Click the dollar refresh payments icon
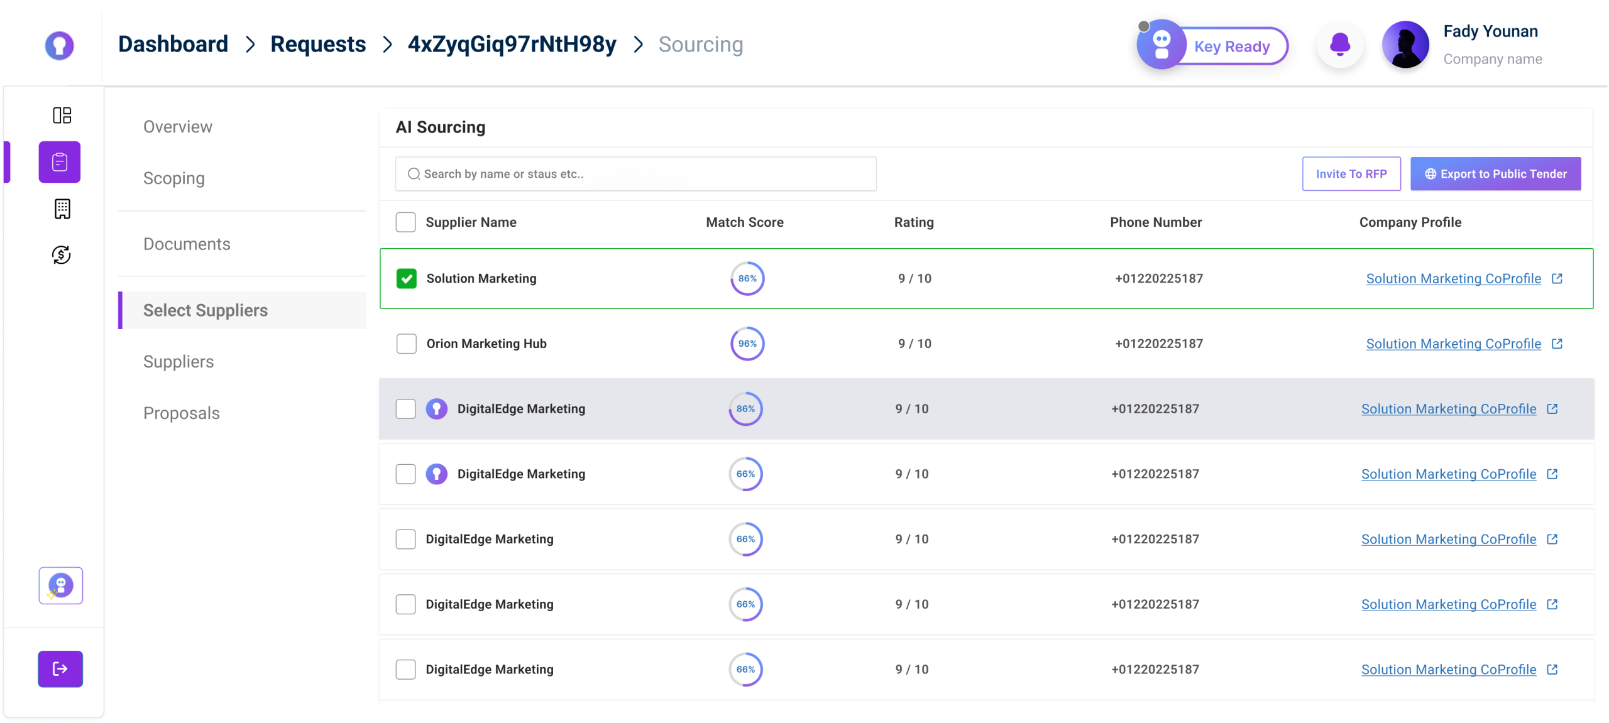This screenshot has height=723, width=1609. 62,254
